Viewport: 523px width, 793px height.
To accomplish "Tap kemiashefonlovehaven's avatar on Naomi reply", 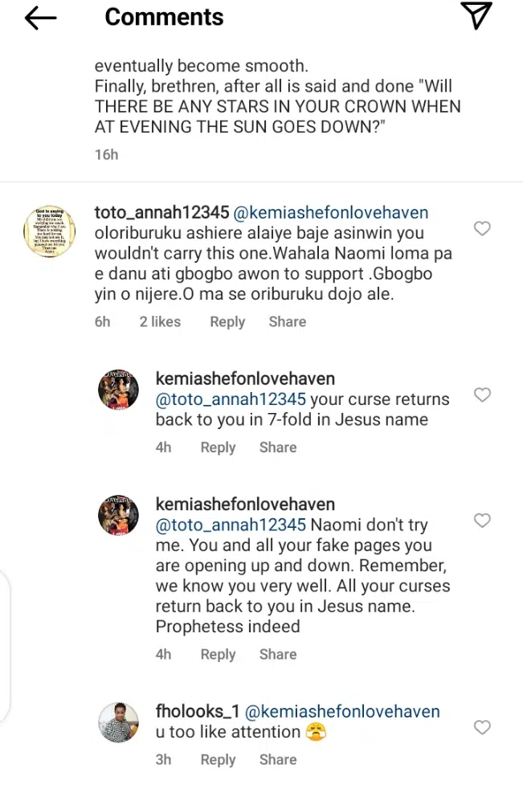I will click(x=119, y=516).
